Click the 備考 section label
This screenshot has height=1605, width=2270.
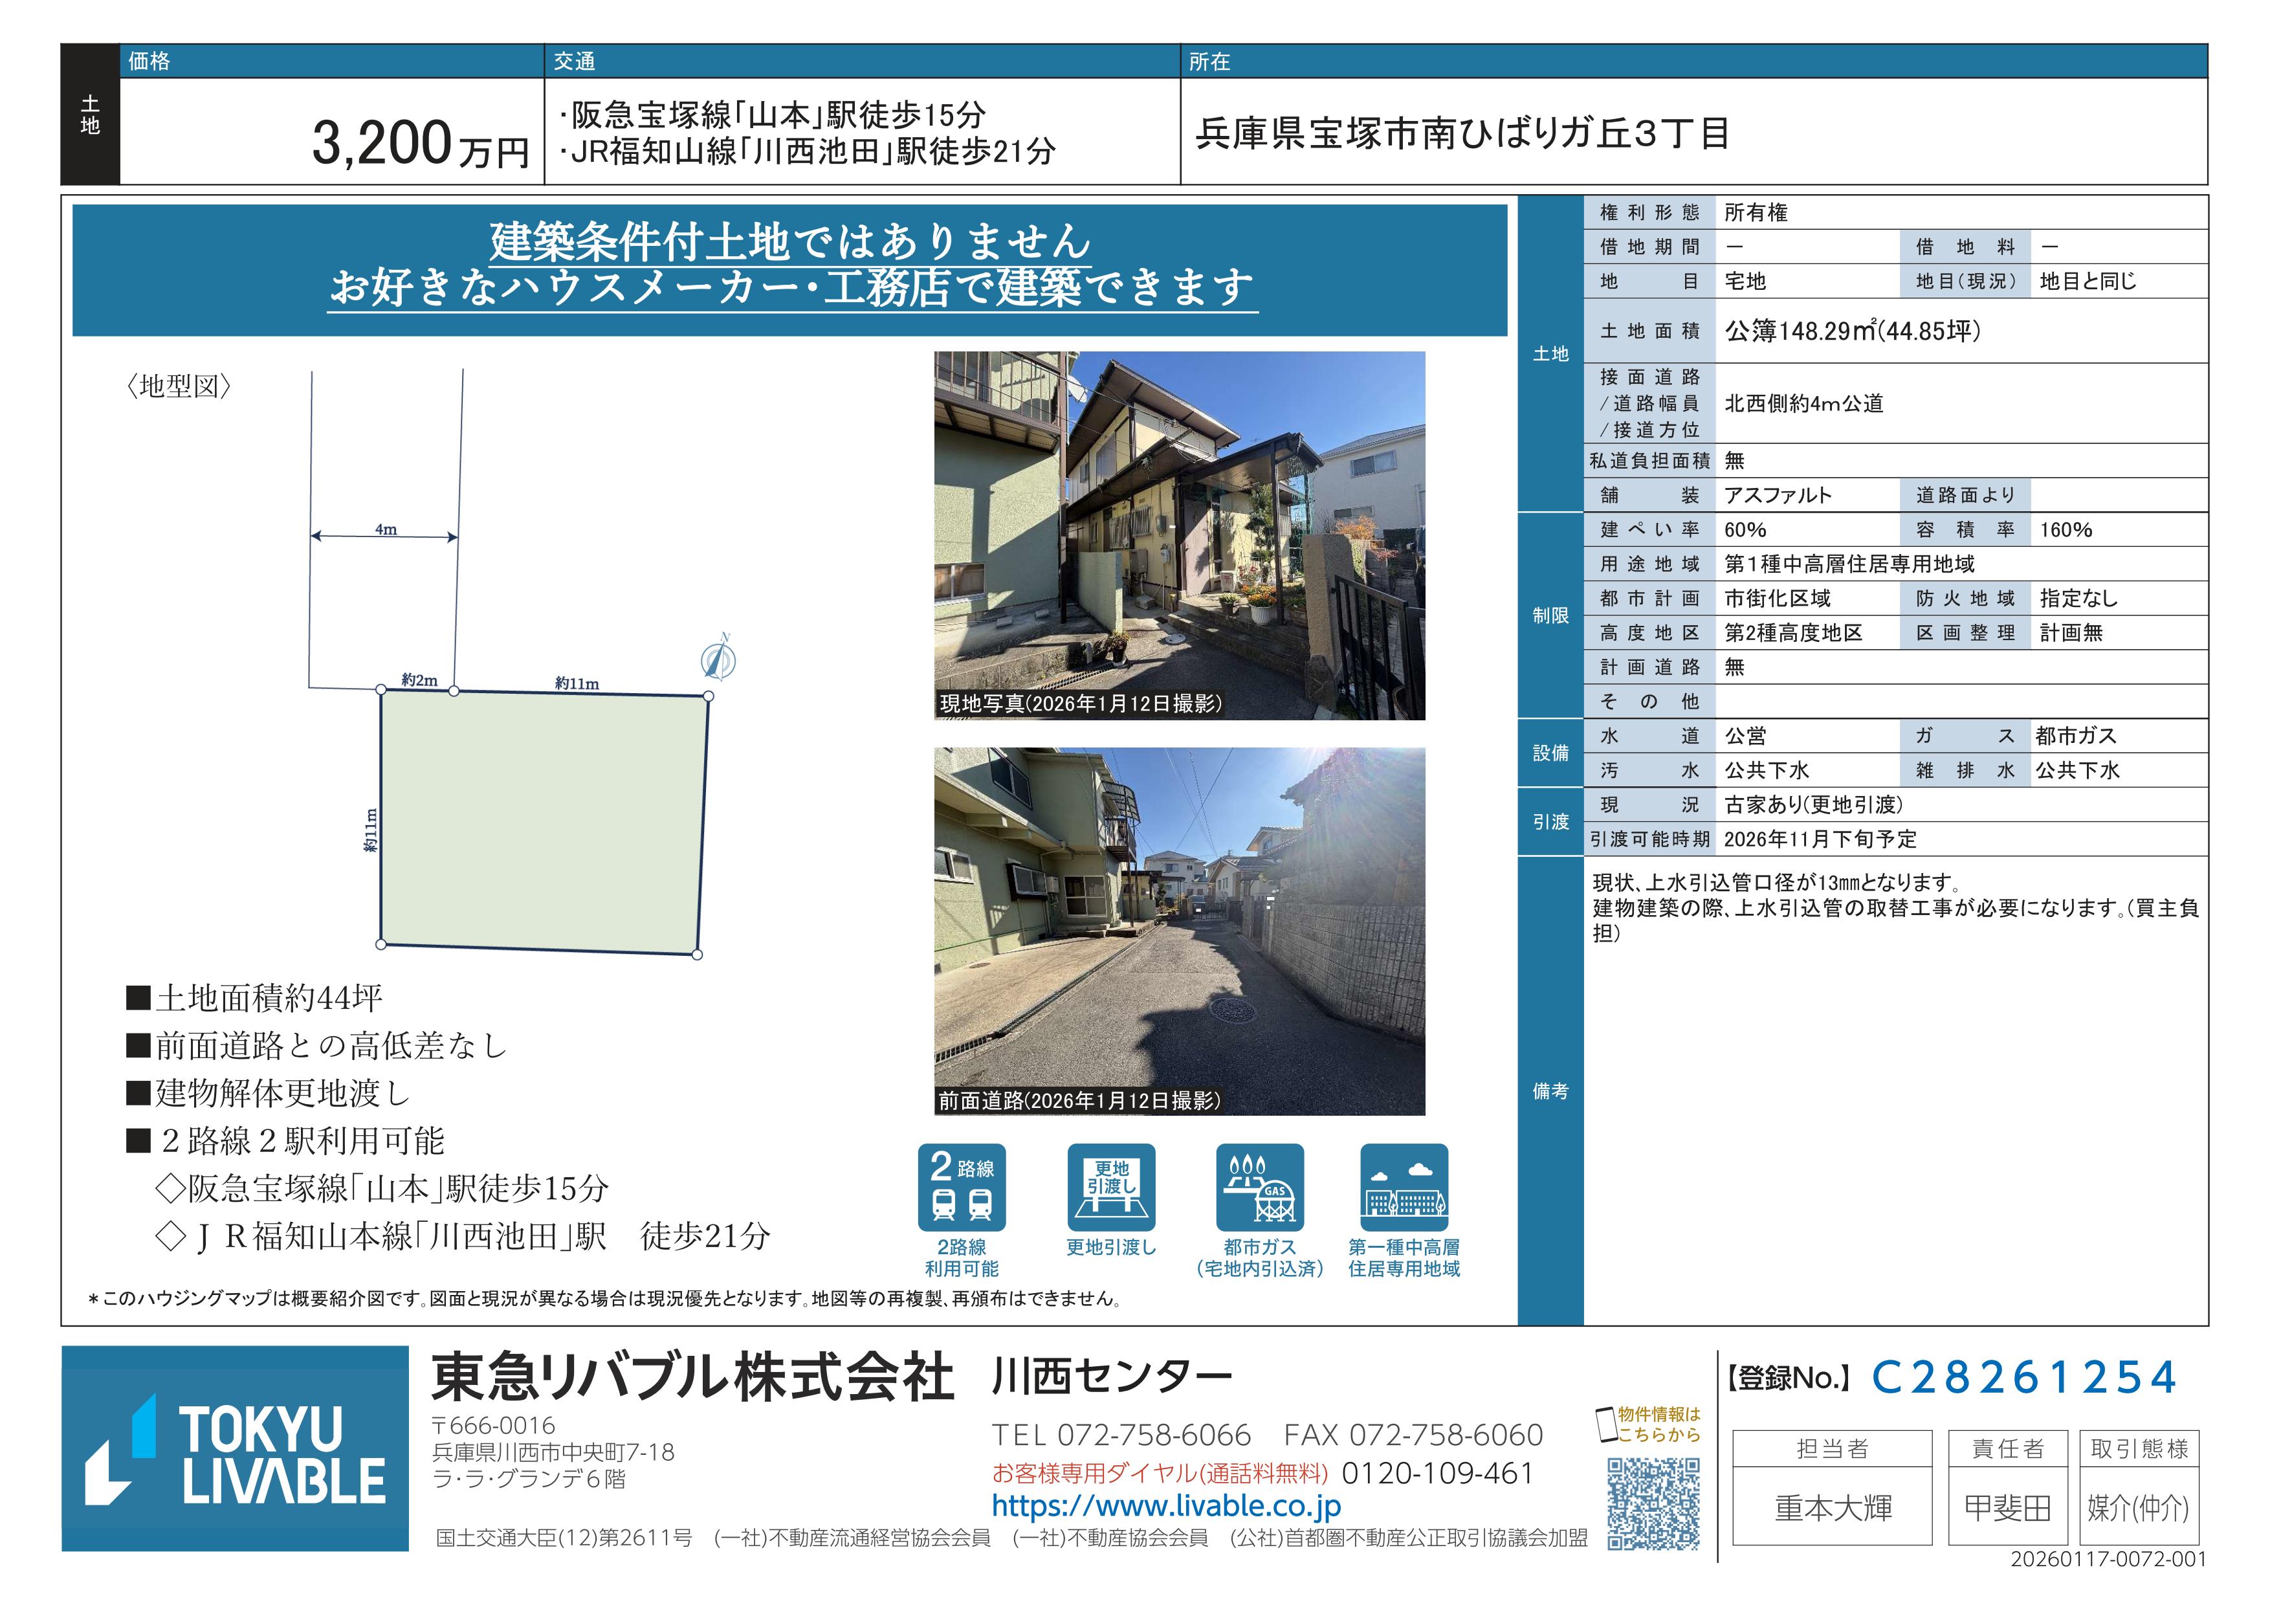(x=1550, y=1090)
